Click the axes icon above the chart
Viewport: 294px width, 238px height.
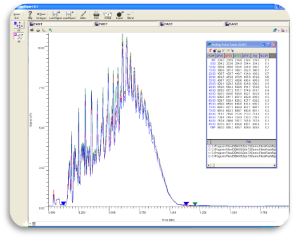44,30
